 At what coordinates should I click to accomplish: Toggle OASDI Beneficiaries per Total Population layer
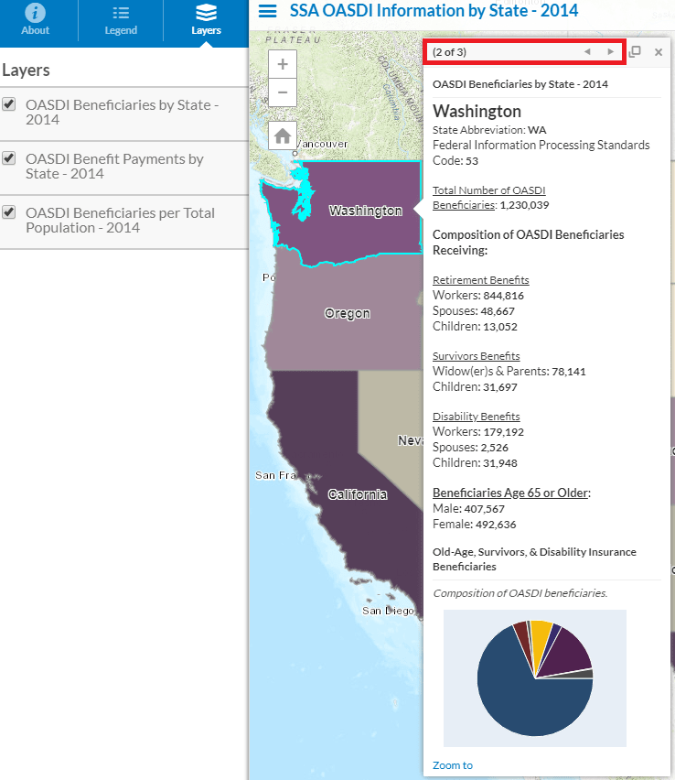coord(9,212)
